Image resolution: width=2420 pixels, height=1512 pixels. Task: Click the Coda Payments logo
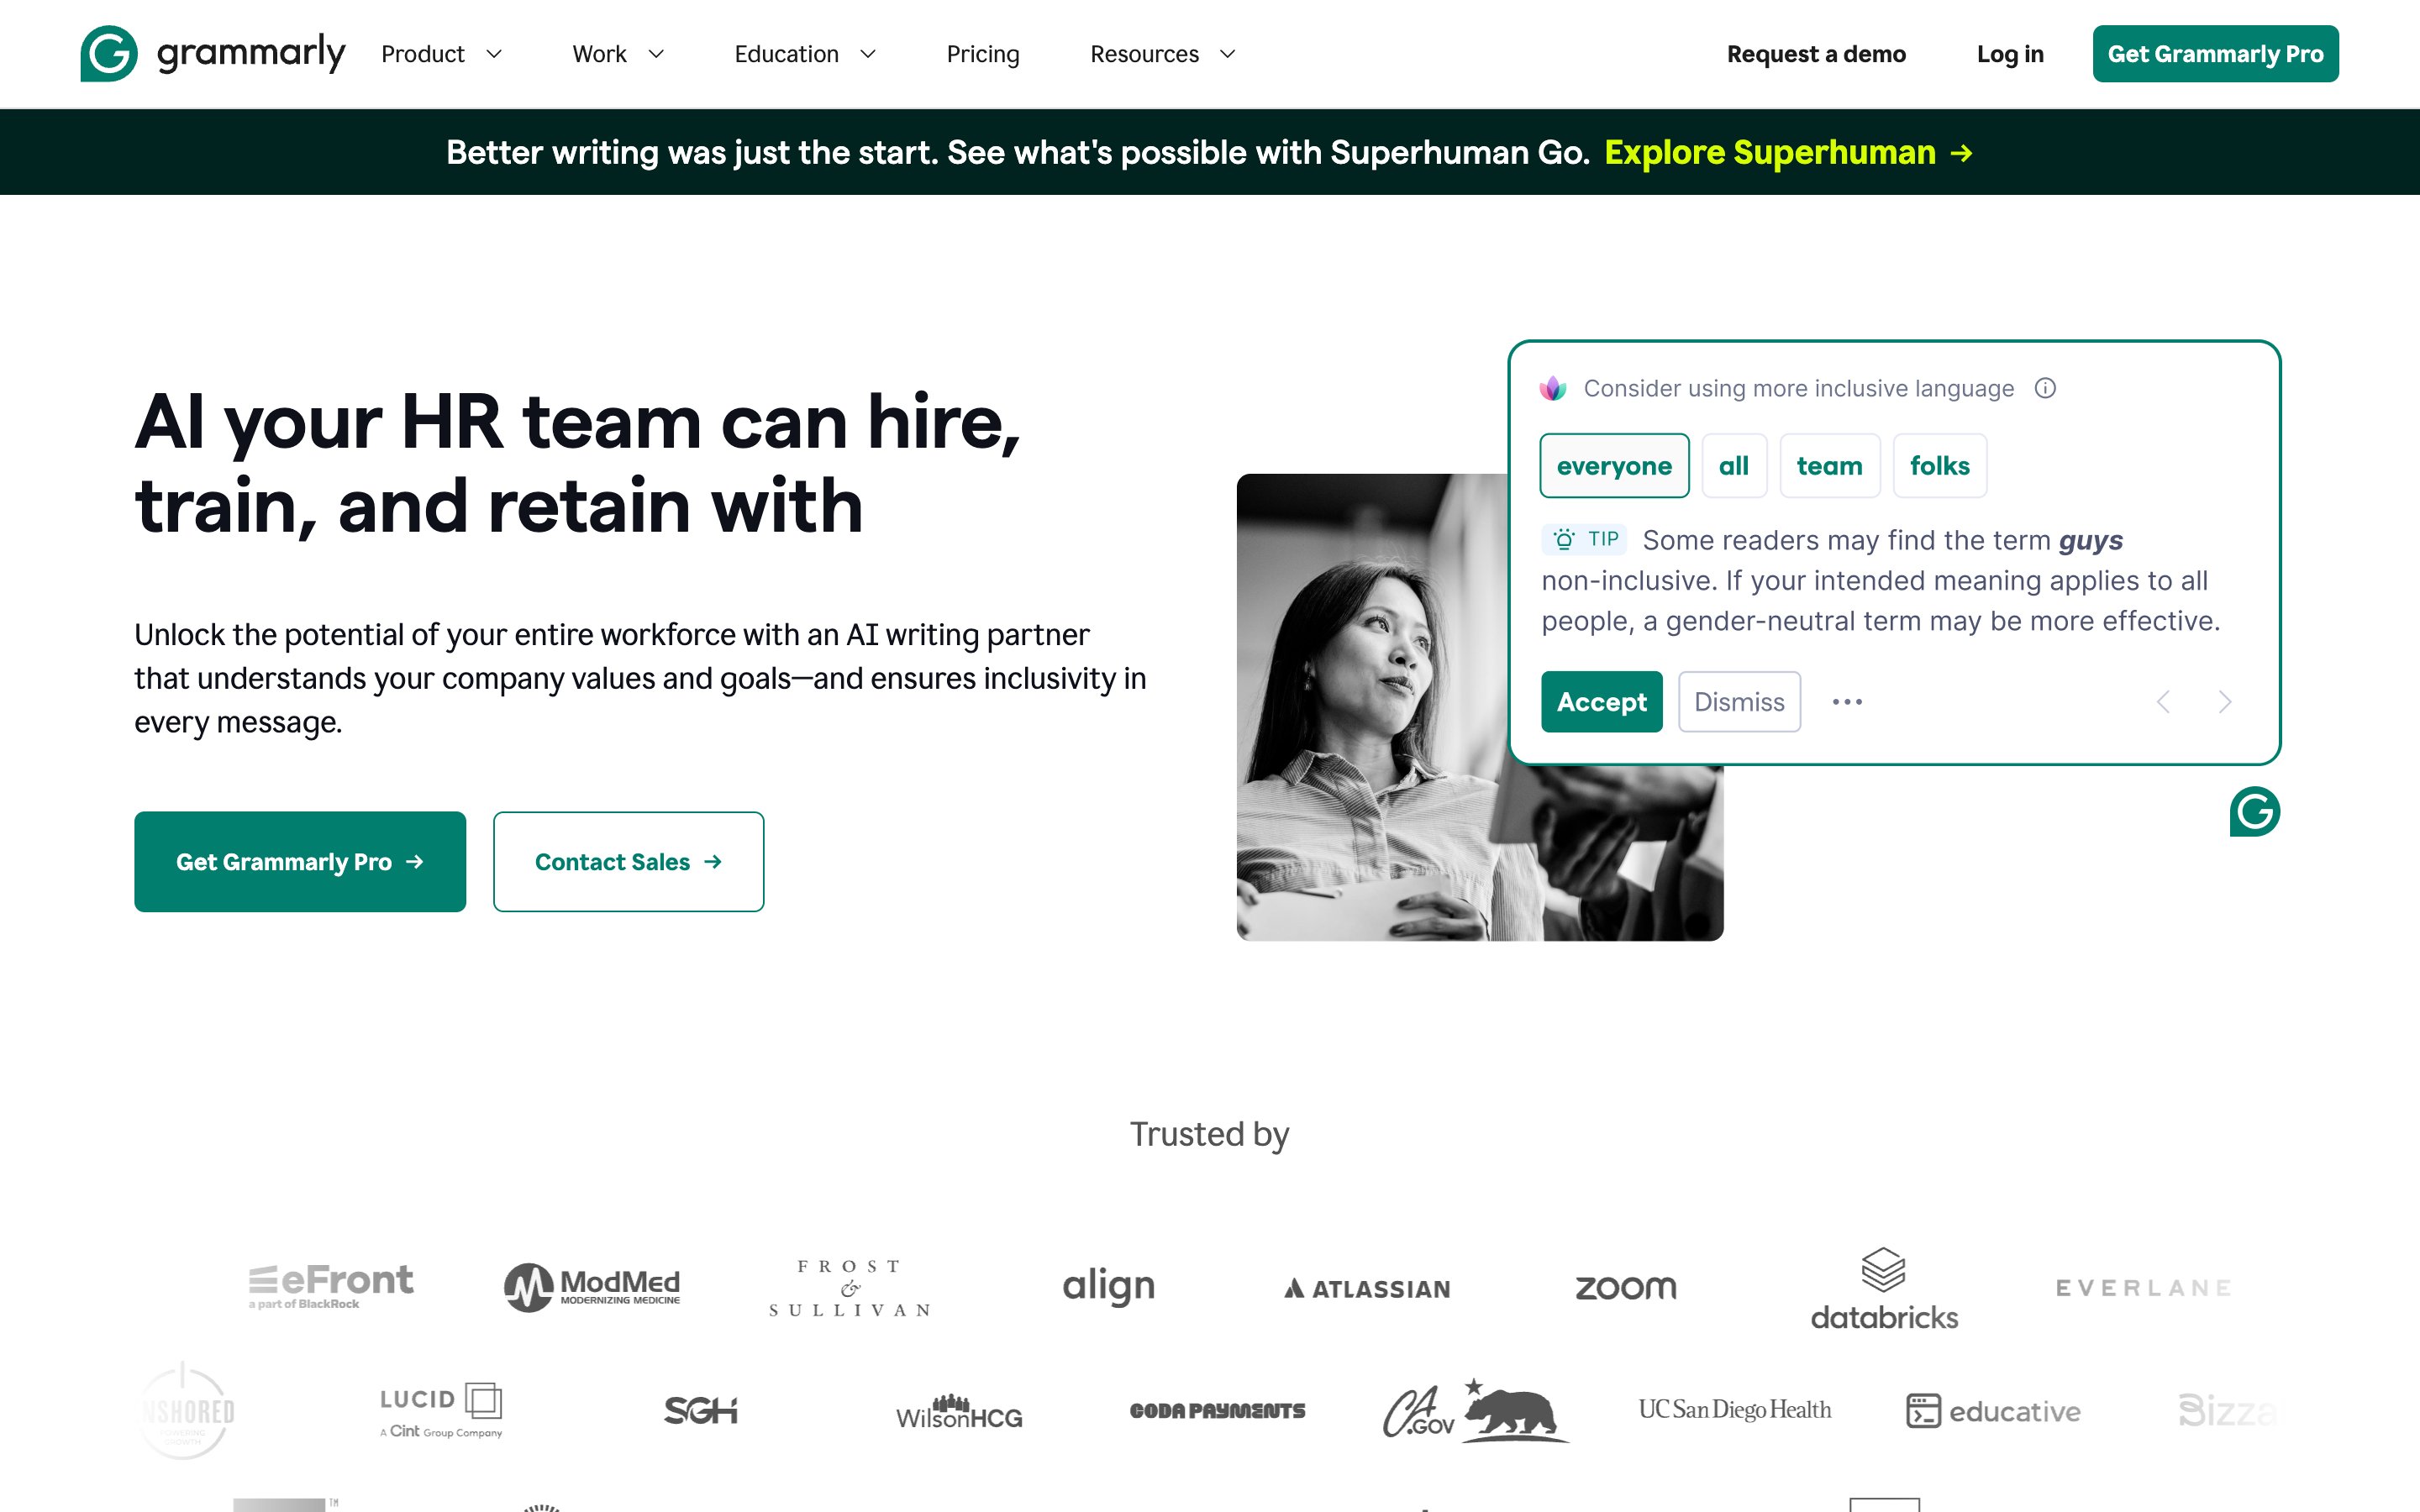1217,1411
